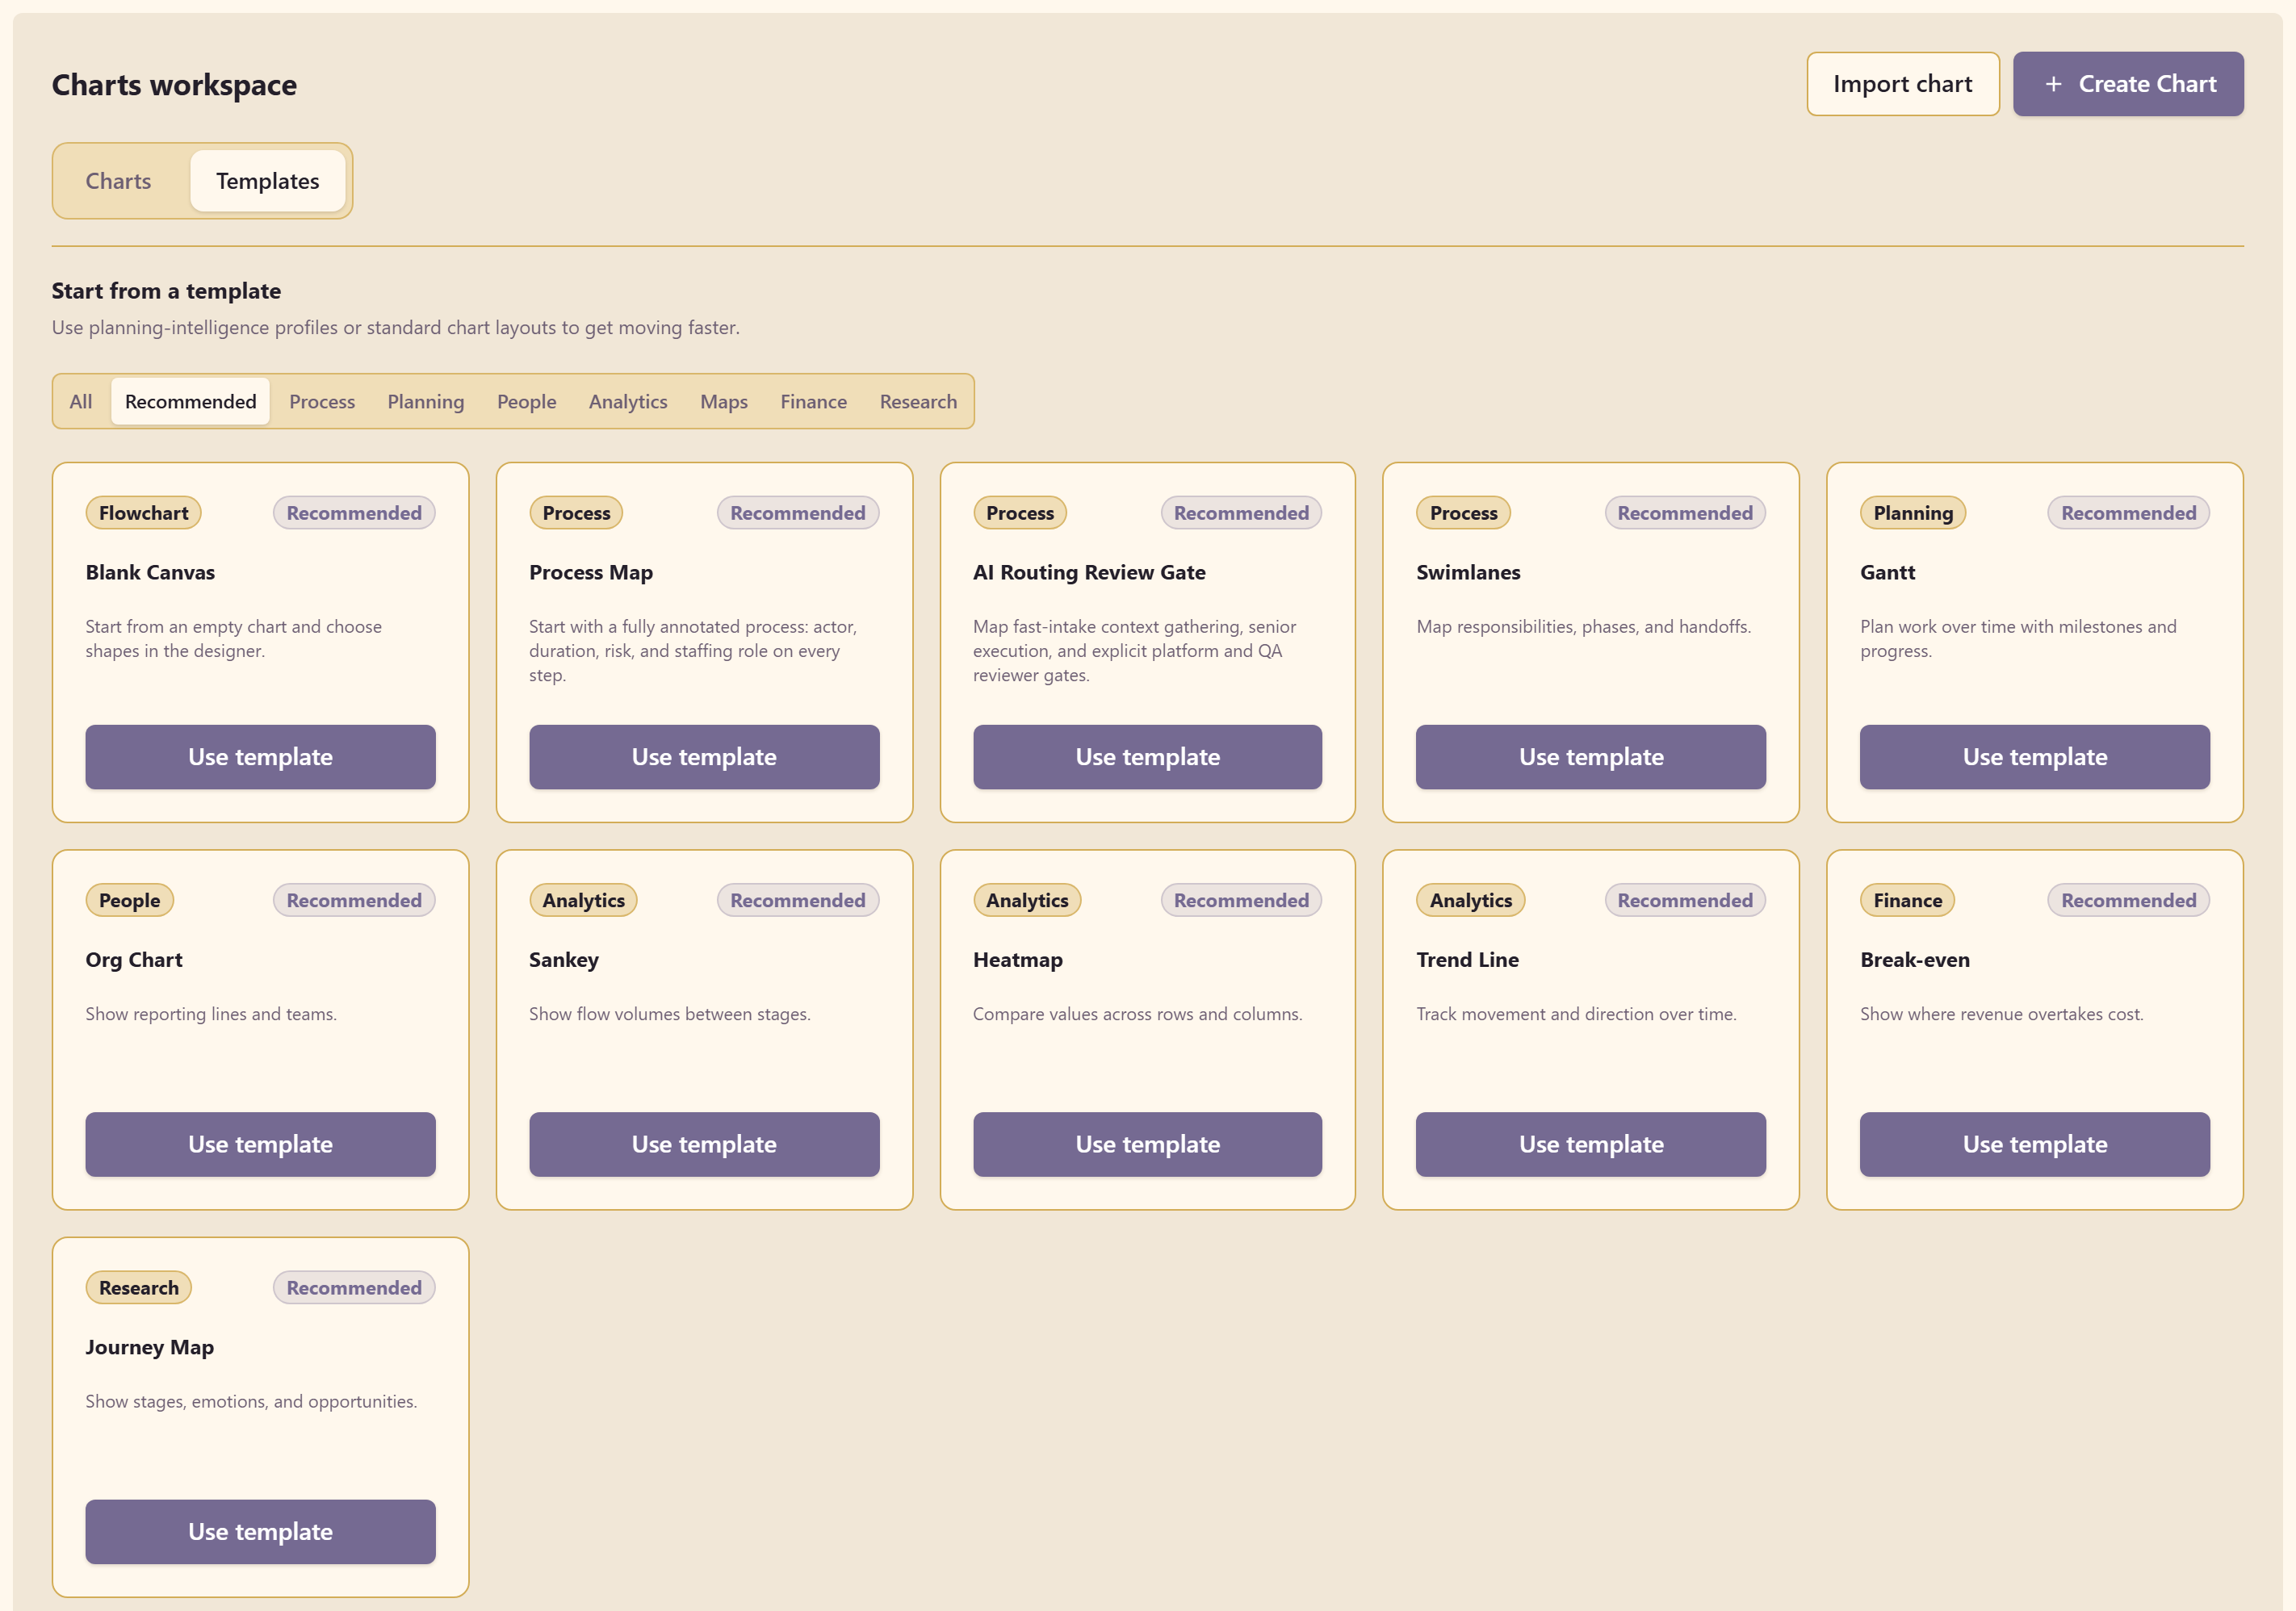Open the Import chart dialog
This screenshot has height=1611, width=2296.
pos(1902,84)
